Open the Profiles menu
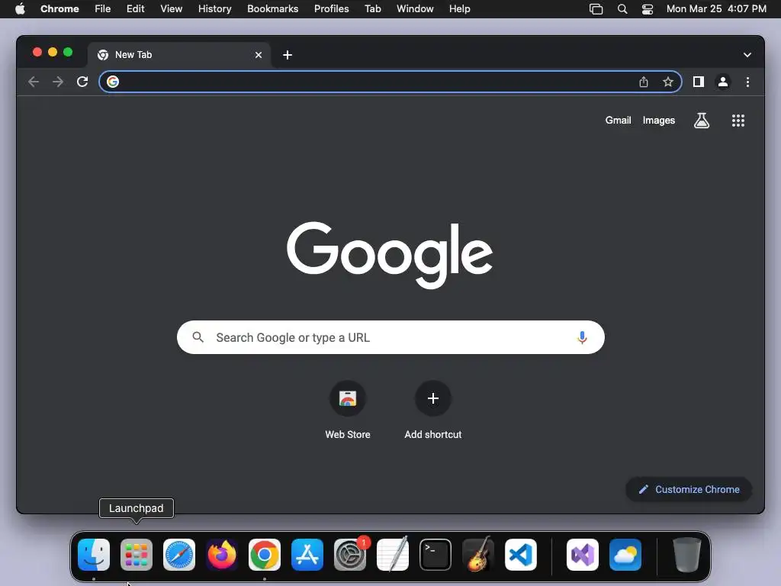 click(x=331, y=9)
